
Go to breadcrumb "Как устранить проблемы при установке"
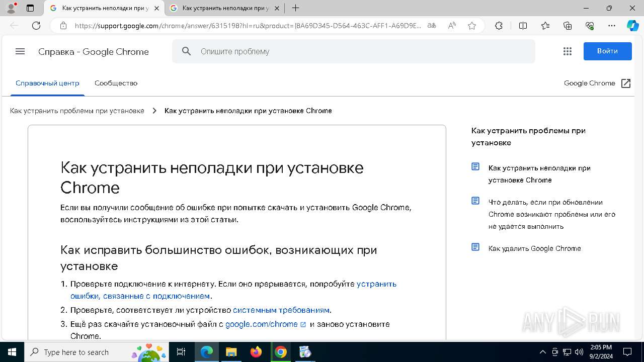tap(77, 111)
